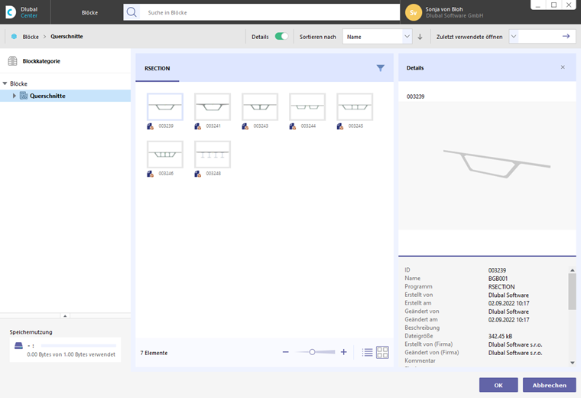This screenshot has height=398, width=581.
Task: Click the open recent arrow icon
Action: [x=566, y=36]
